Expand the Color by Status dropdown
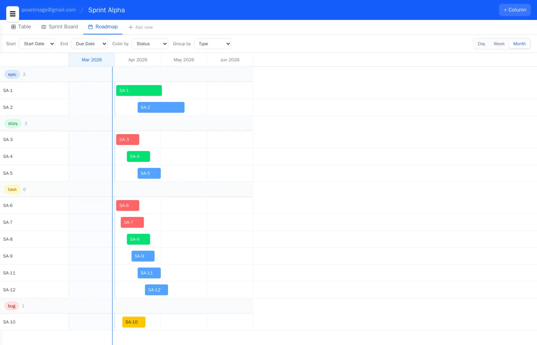Screen dimensions: 537x345 pyautogui.click(x=150, y=44)
